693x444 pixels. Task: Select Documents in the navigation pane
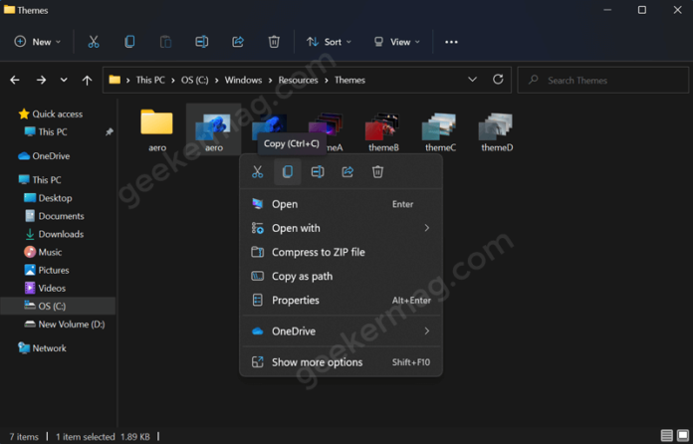(x=61, y=216)
